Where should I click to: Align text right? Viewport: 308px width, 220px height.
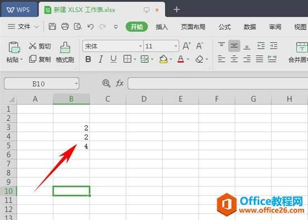[x=247, y=59]
